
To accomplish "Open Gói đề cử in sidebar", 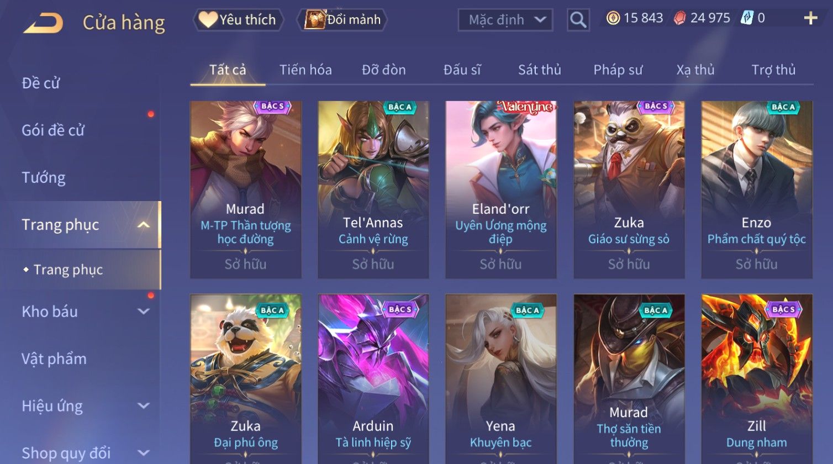I will (x=53, y=130).
